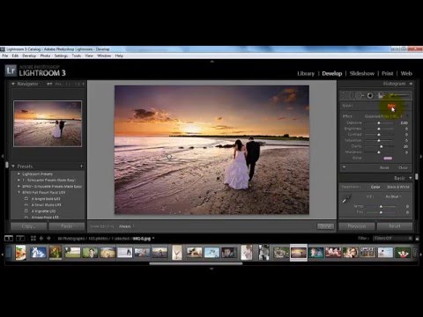Switch to the Web module
The height and width of the screenshot is (317, 423).
pos(406,73)
